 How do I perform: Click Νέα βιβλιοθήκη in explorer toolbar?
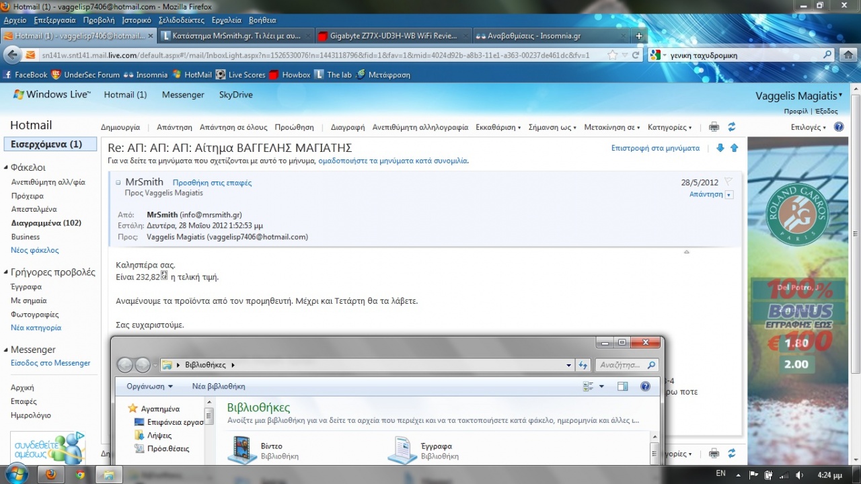(219, 387)
